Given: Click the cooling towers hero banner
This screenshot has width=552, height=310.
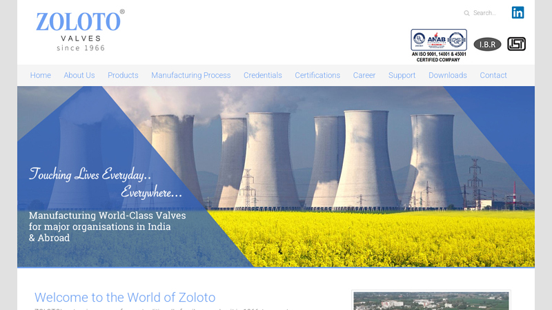Looking at the screenshot, I should tap(276, 177).
